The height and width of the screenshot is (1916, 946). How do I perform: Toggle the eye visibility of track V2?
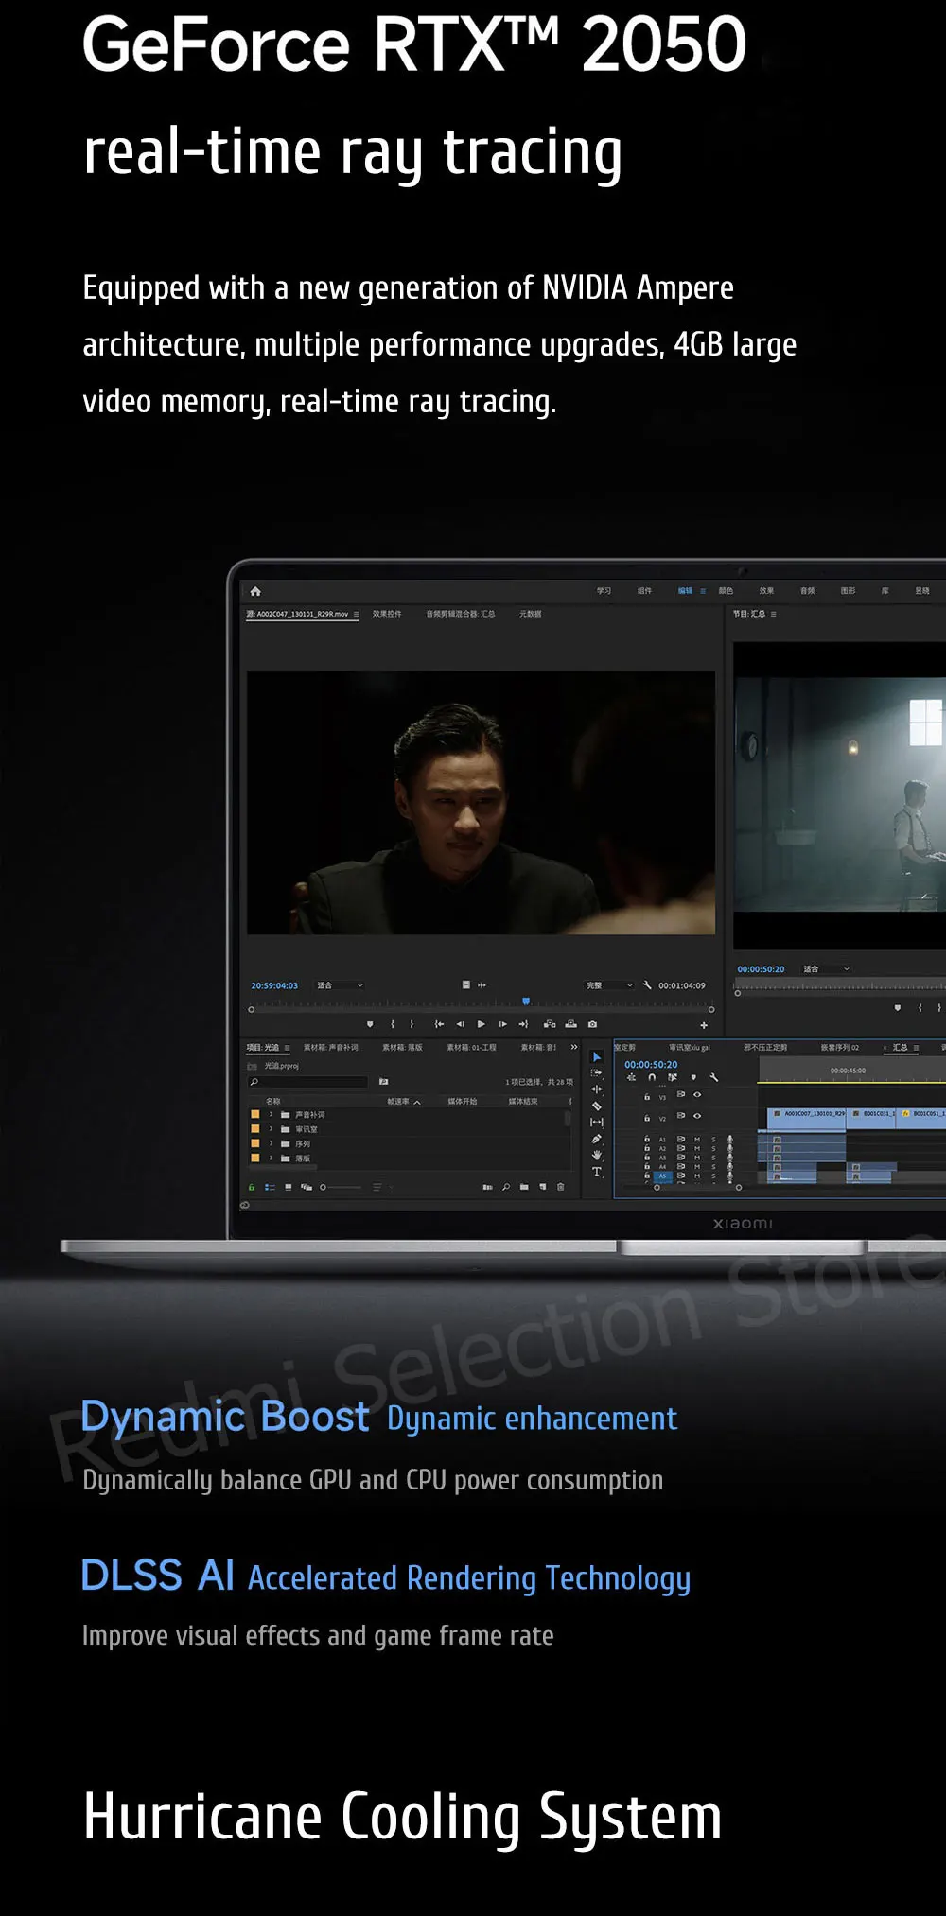point(697,1116)
